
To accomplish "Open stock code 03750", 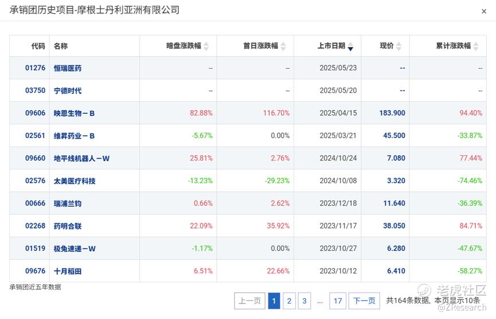I will point(35,90).
